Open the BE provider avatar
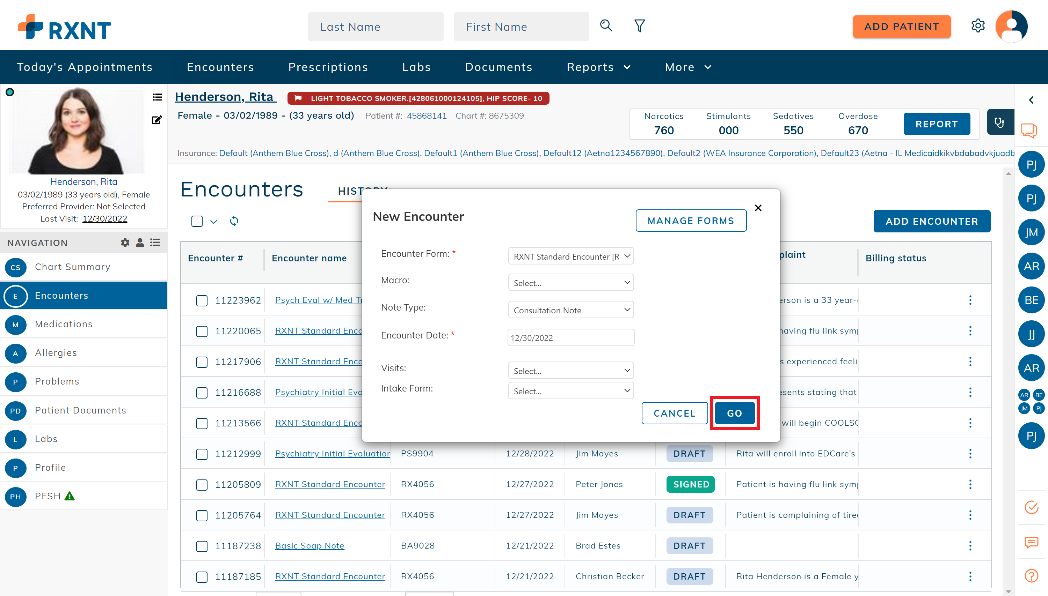 [x=1031, y=300]
